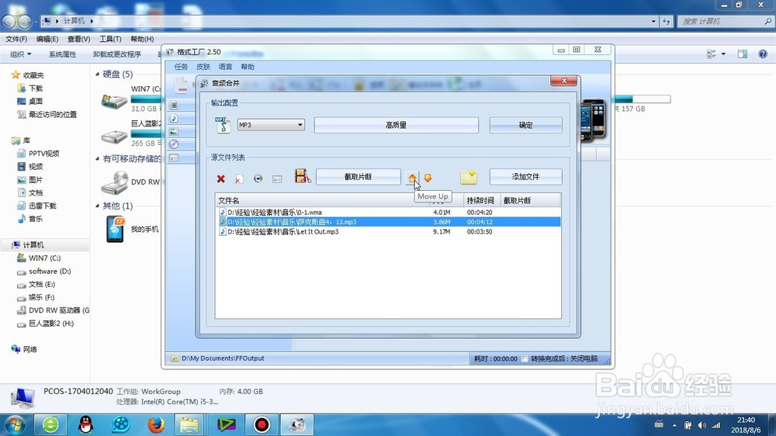Open the QQ penguin taskbar icon
Image resolution: width=776 pixels, height=436 pixels.
(x=85, y=424)
